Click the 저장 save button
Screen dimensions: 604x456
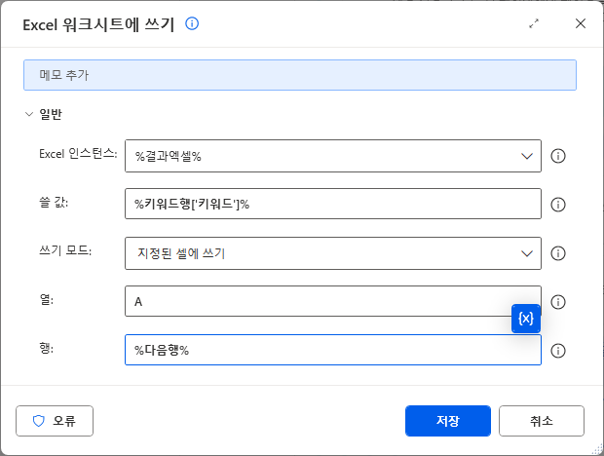click(448, 421)
